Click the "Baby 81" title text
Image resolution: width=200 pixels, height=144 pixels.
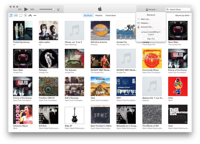coord(68,126)
